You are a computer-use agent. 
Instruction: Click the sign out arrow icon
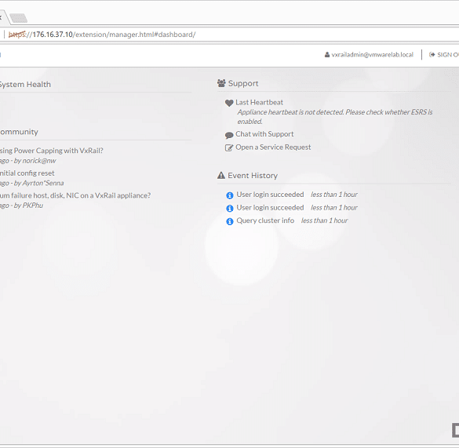[432, 55]
